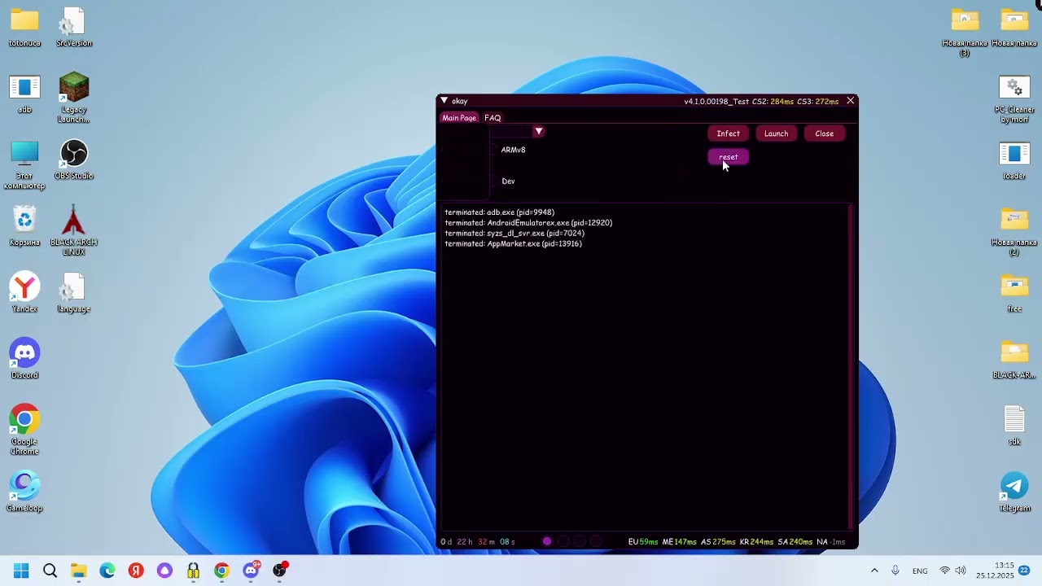Open the Discord desktop icon
This screenshot has height=586, width=1042.
pyautogui.click(x=24, y=359)
